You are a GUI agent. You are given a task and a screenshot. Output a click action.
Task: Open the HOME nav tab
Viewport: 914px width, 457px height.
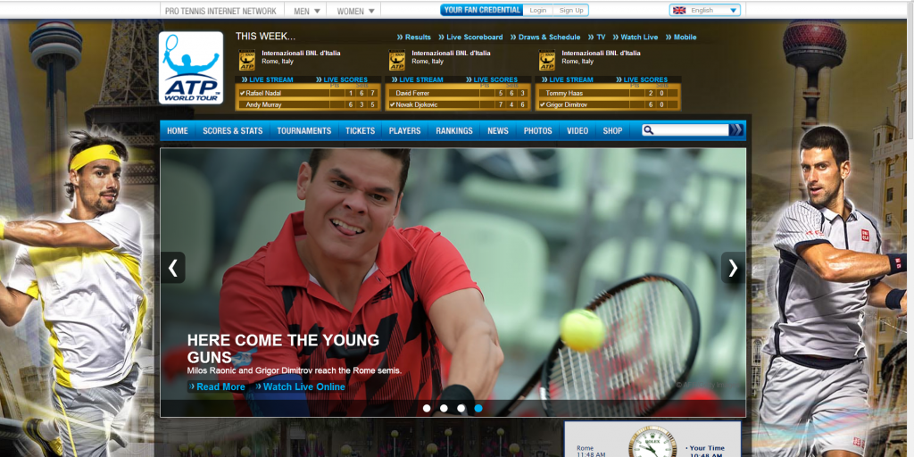[x=178, y=130]
